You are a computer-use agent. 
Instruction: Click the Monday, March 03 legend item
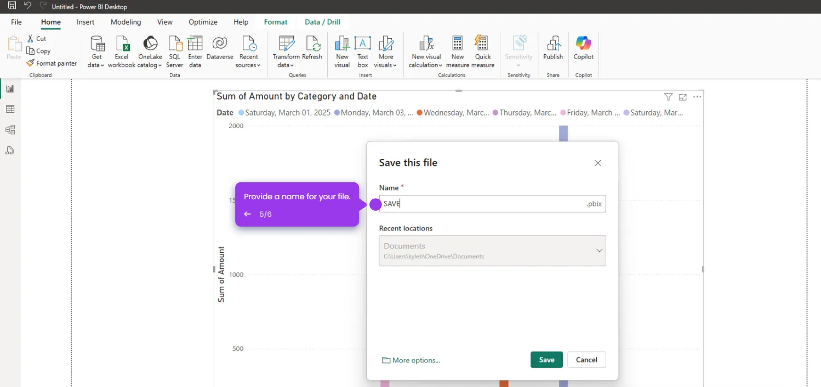click(x=373, y=113)
